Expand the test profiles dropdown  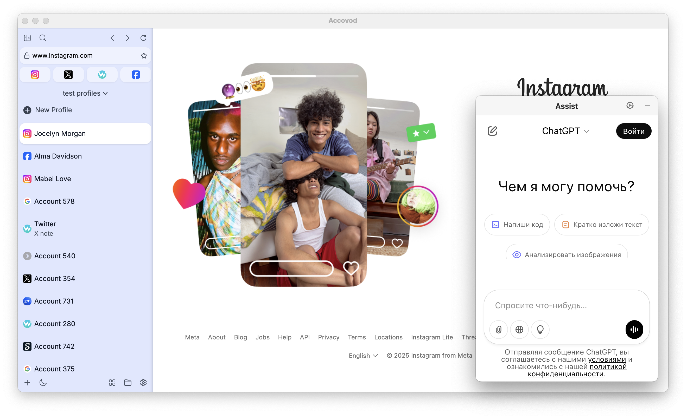pos(85,93)
